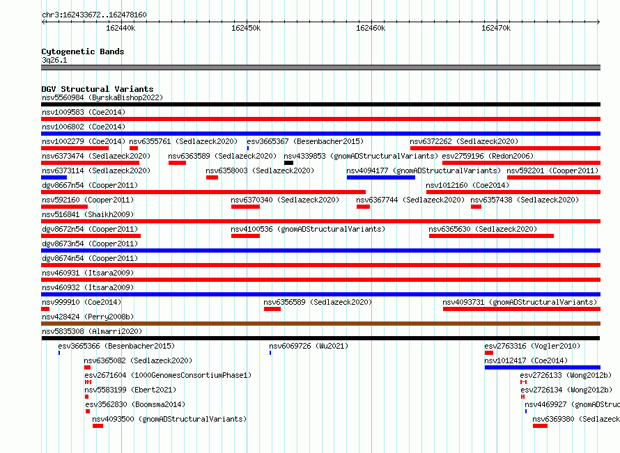
Task: Select the DGV Structural Variants track title
Action: 98,89
